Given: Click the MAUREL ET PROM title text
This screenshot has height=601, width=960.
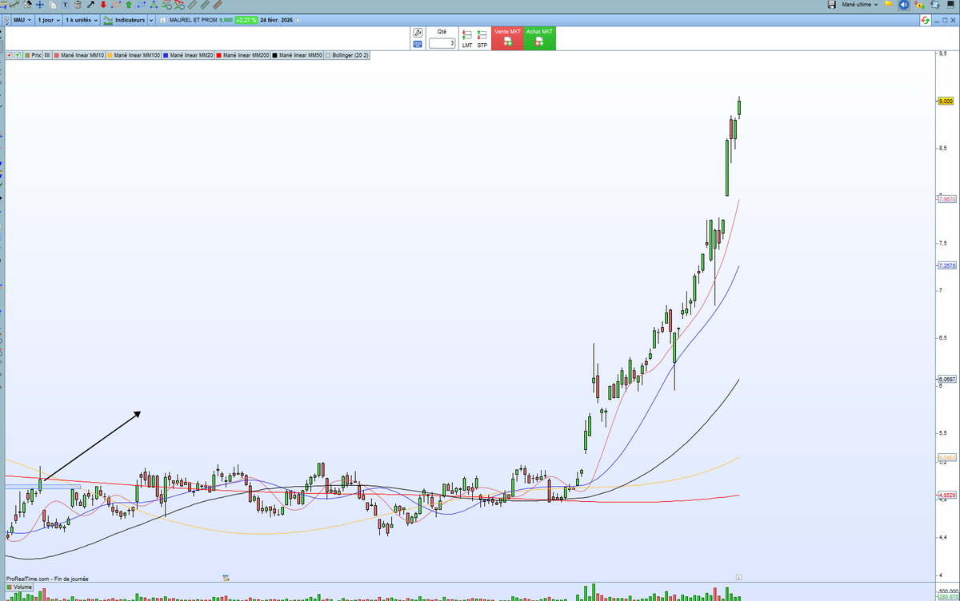Looking at the screenshot, I should coord(193,20).
